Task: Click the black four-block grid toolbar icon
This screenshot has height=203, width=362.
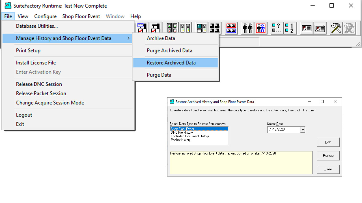Action: point(215,28)
